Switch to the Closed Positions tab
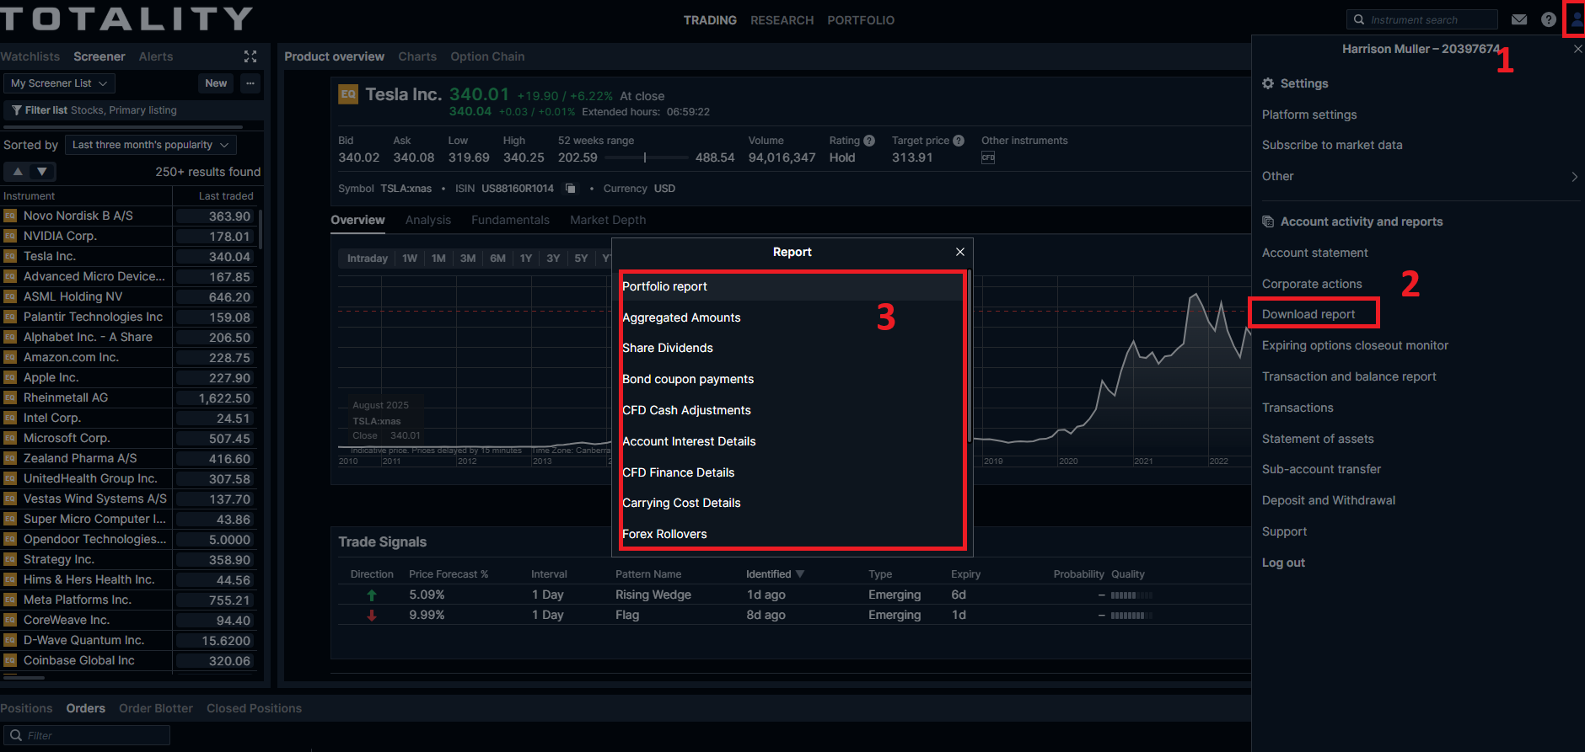 (x=254, y=708)
